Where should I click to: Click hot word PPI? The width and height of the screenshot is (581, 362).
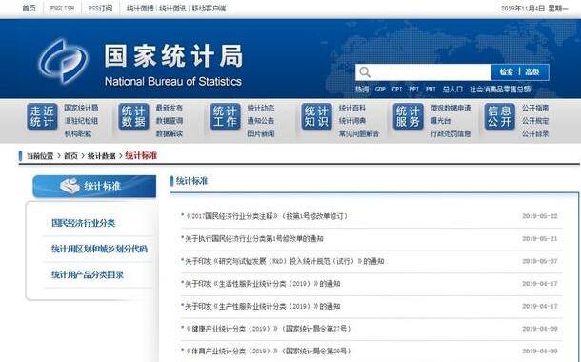coord(413,90)
